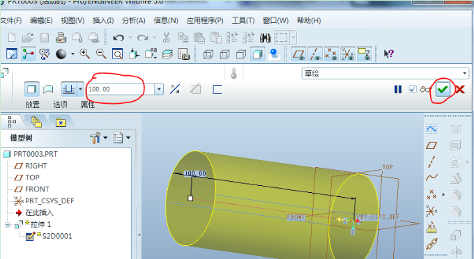Open the 选项 options panel
The image size is (474, 259).
click(x=60, y=104)
